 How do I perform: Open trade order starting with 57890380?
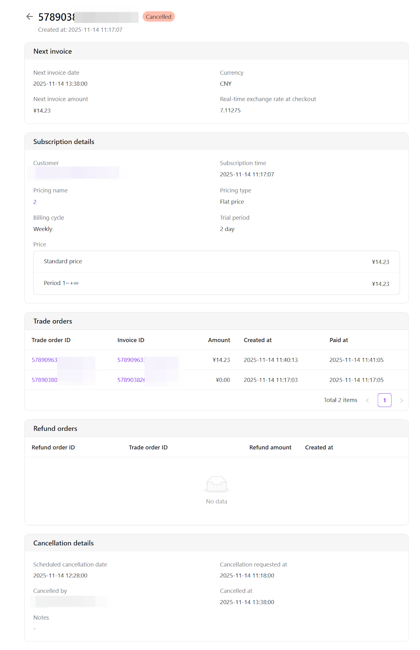pos(45,380)
